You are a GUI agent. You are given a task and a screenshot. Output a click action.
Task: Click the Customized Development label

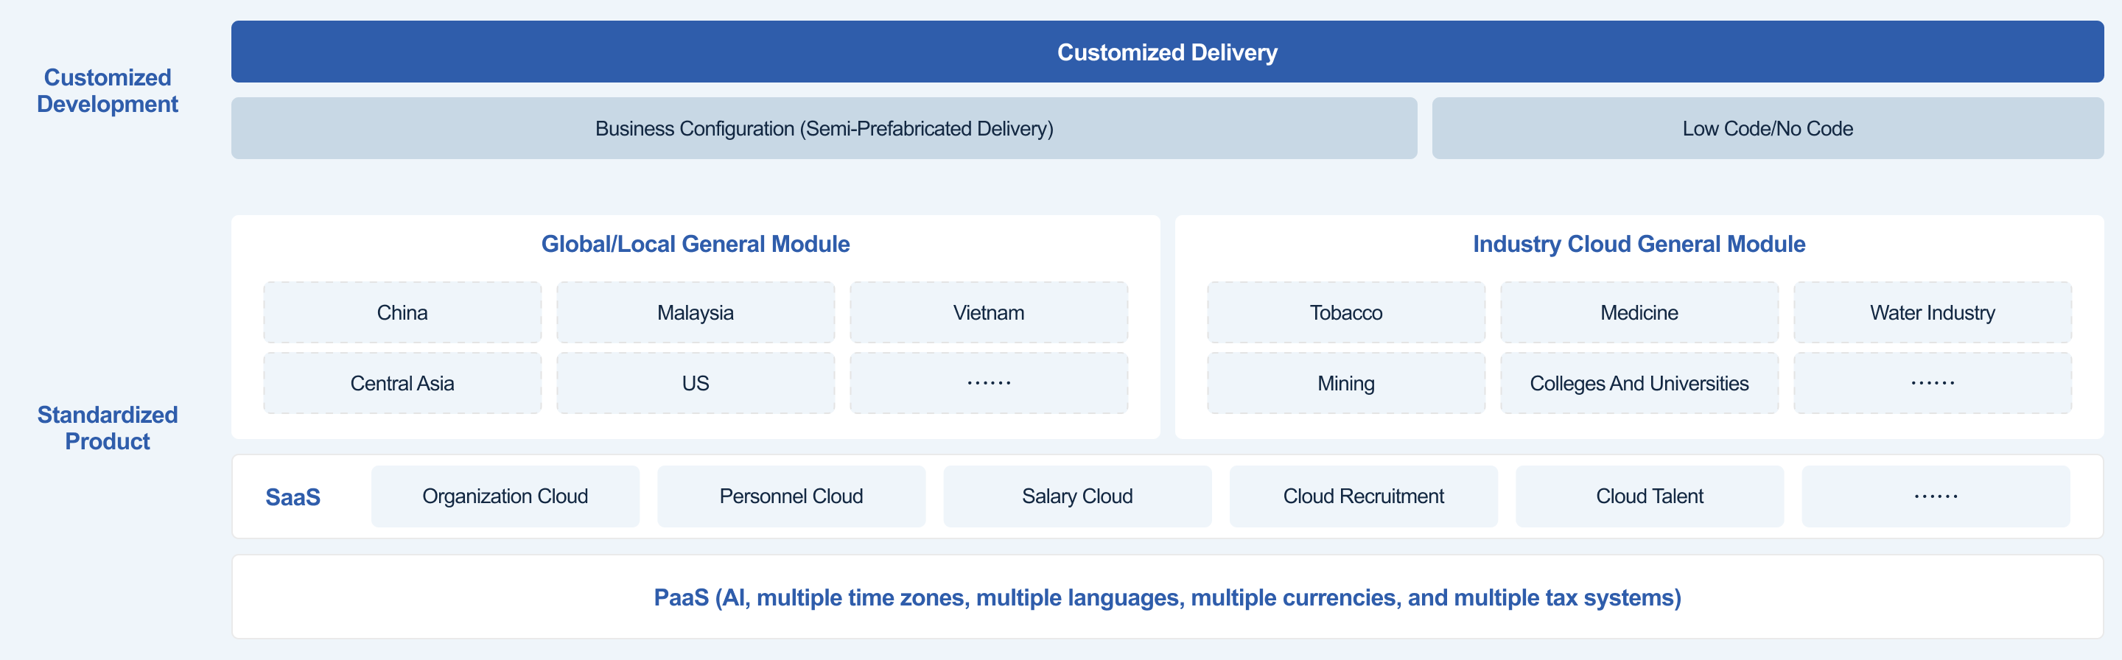click(107, 91)
